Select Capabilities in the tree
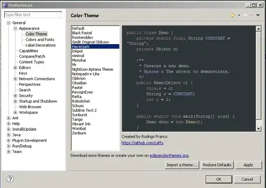The height and width of the screenshot is (188, 266). [29, 51]
